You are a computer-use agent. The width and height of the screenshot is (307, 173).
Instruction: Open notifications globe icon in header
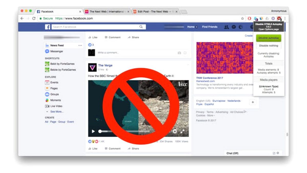coord(241,27)
